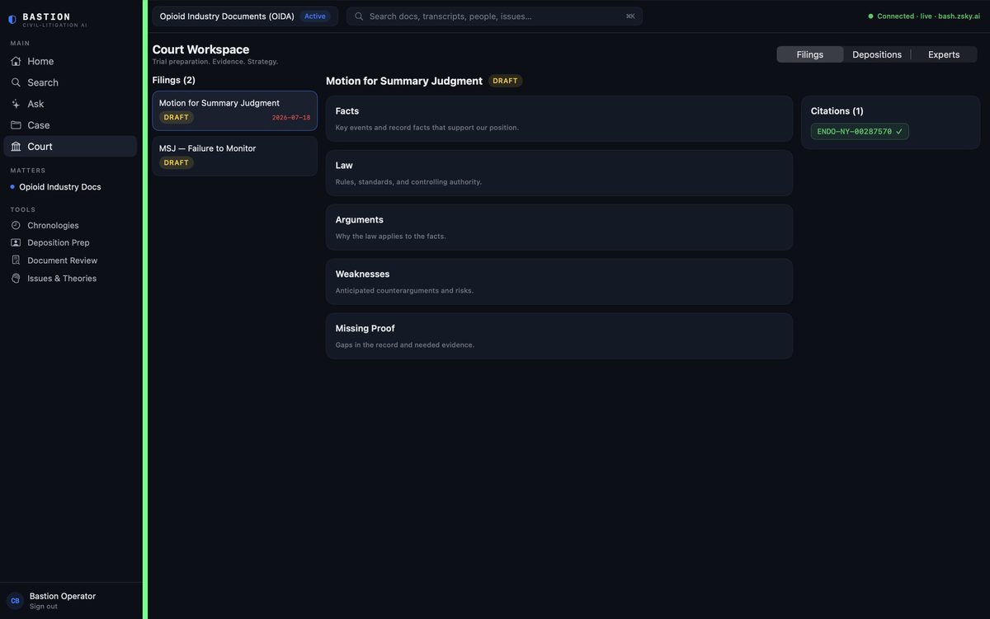Click the Court Workspace title

click(x=200, y=49)
